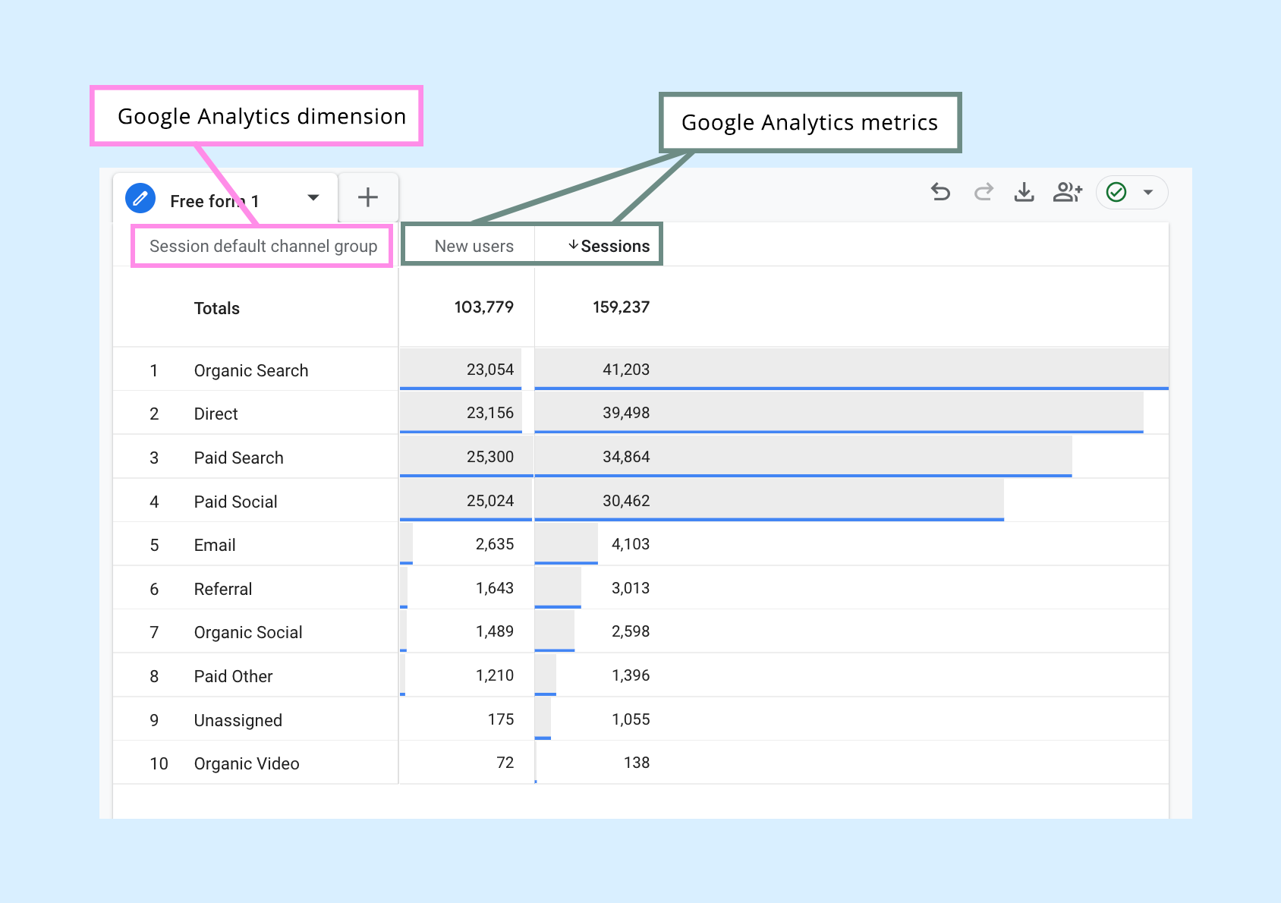
Task: Click the sort arrow on the Sessions column
Action: pyautogui.click(x=573, y=245)
